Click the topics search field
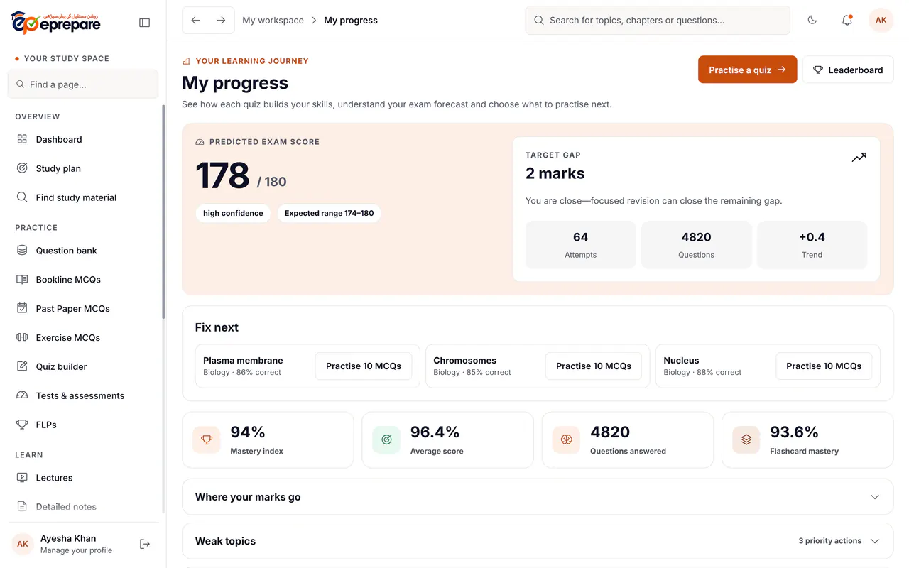Viewport: 909px width, 568px height. [658, 21]
